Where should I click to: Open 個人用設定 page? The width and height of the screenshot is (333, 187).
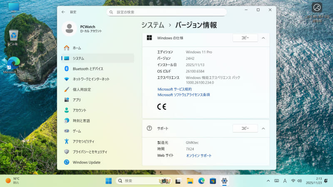coord(98,89)
